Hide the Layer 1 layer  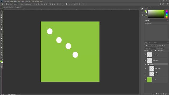[x=145, y=74]
